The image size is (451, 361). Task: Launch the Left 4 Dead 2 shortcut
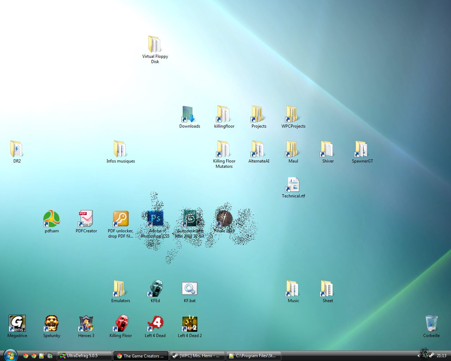click(190, 324)
